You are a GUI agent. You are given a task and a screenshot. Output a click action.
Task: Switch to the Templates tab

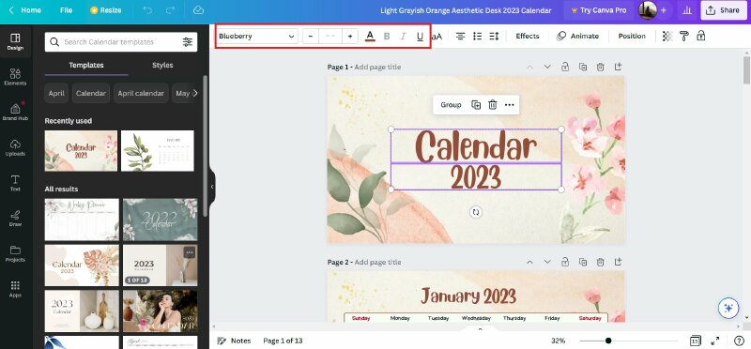pos(86,65)
